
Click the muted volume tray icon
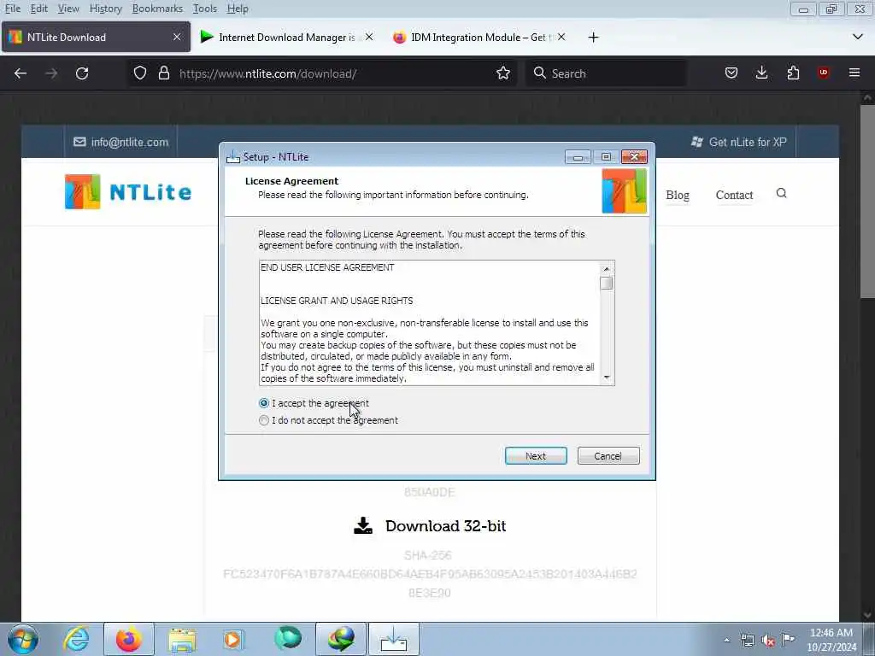[x=768, y=641]
